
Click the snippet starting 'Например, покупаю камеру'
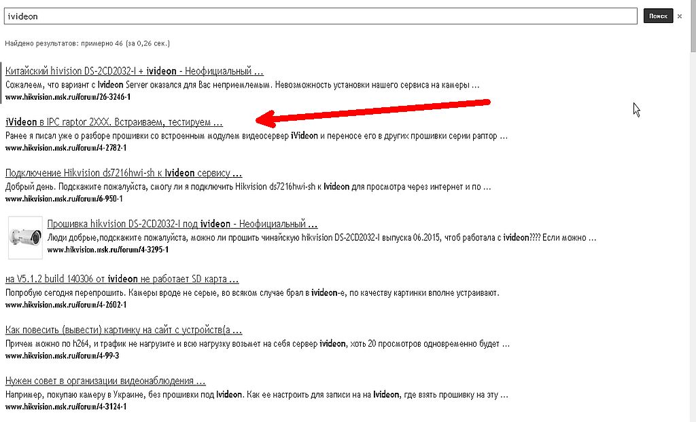[x=256, y=394]
